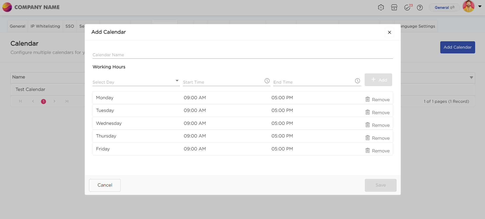Image resolution: width=485 pixels, height=219 pixels.
Task: Open the SSO tab
Action: click(x=70, y=26)
